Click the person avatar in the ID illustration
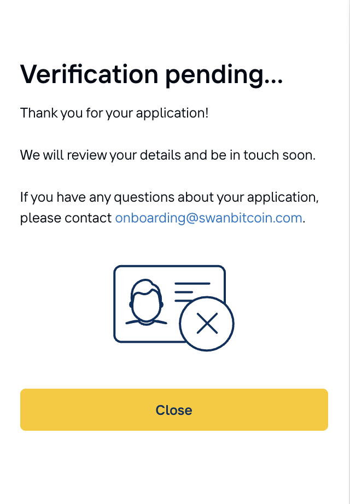This screenshot has width=350, height=504. 146,303
